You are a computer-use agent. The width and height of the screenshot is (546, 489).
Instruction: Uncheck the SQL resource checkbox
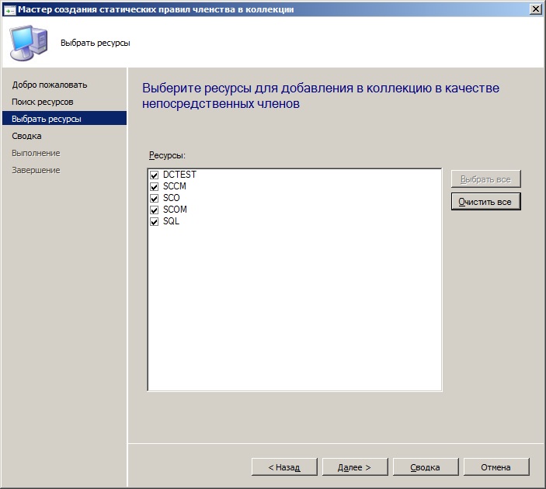154,221
